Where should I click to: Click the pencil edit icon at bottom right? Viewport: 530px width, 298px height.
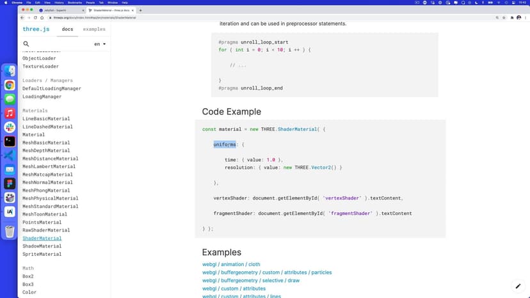point(518,286)
